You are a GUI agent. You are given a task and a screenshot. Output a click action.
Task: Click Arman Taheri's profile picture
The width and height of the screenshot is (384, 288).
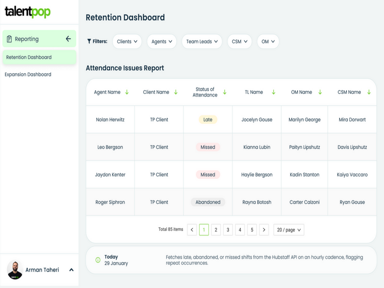(x=15, y=270)
